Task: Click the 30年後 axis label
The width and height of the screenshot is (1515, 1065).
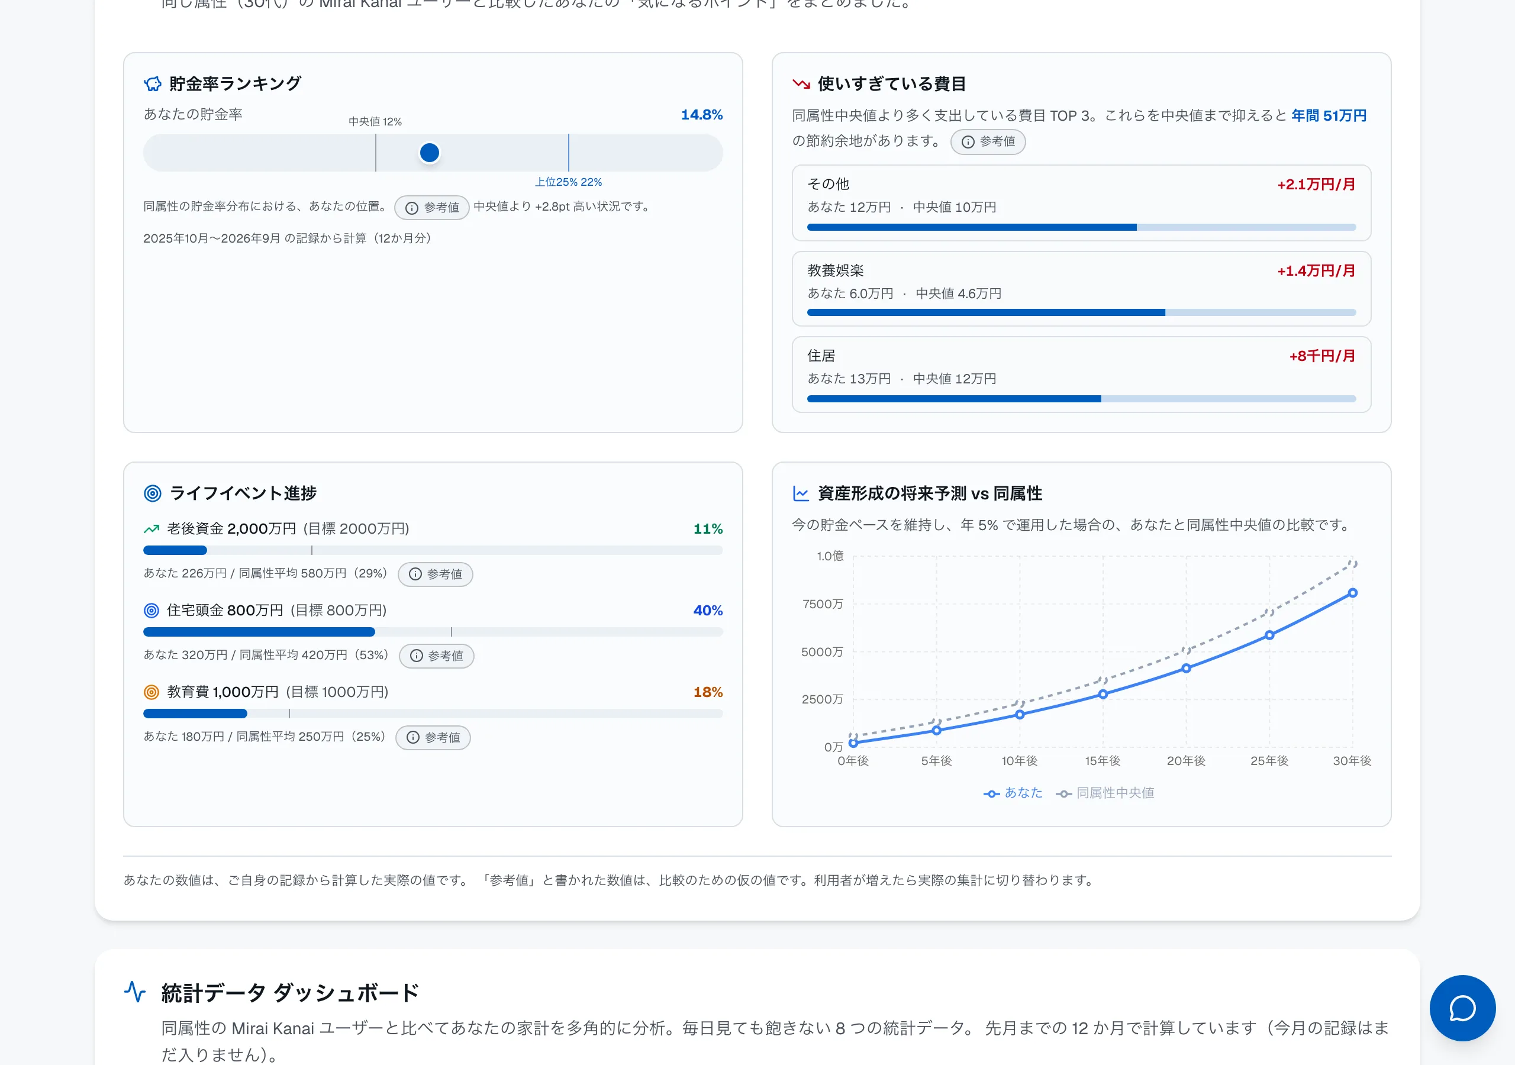Action: pyautogui.click(x=1353, y=761)
